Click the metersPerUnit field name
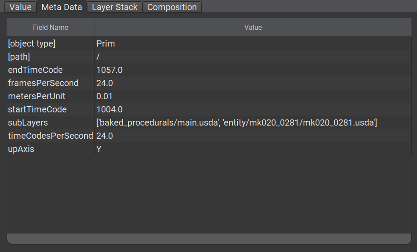Image resolution: width=417 pixels, height=252 pixels. pyautogui.click(x=36, y=96)
